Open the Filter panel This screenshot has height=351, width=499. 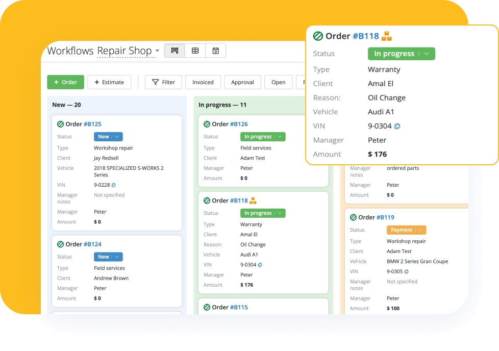pos(163,82)
